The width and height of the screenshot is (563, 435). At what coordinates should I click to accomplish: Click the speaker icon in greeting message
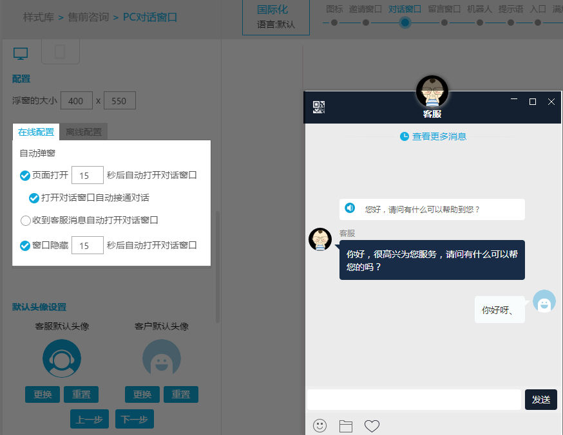(350, 208)
